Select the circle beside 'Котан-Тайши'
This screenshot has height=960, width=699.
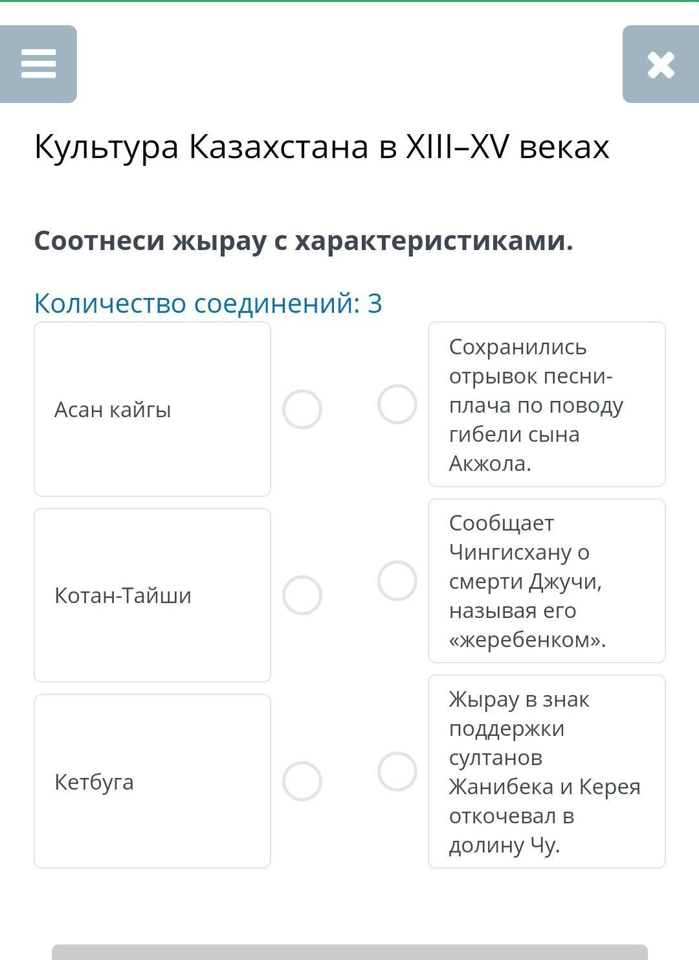[302, 595]
